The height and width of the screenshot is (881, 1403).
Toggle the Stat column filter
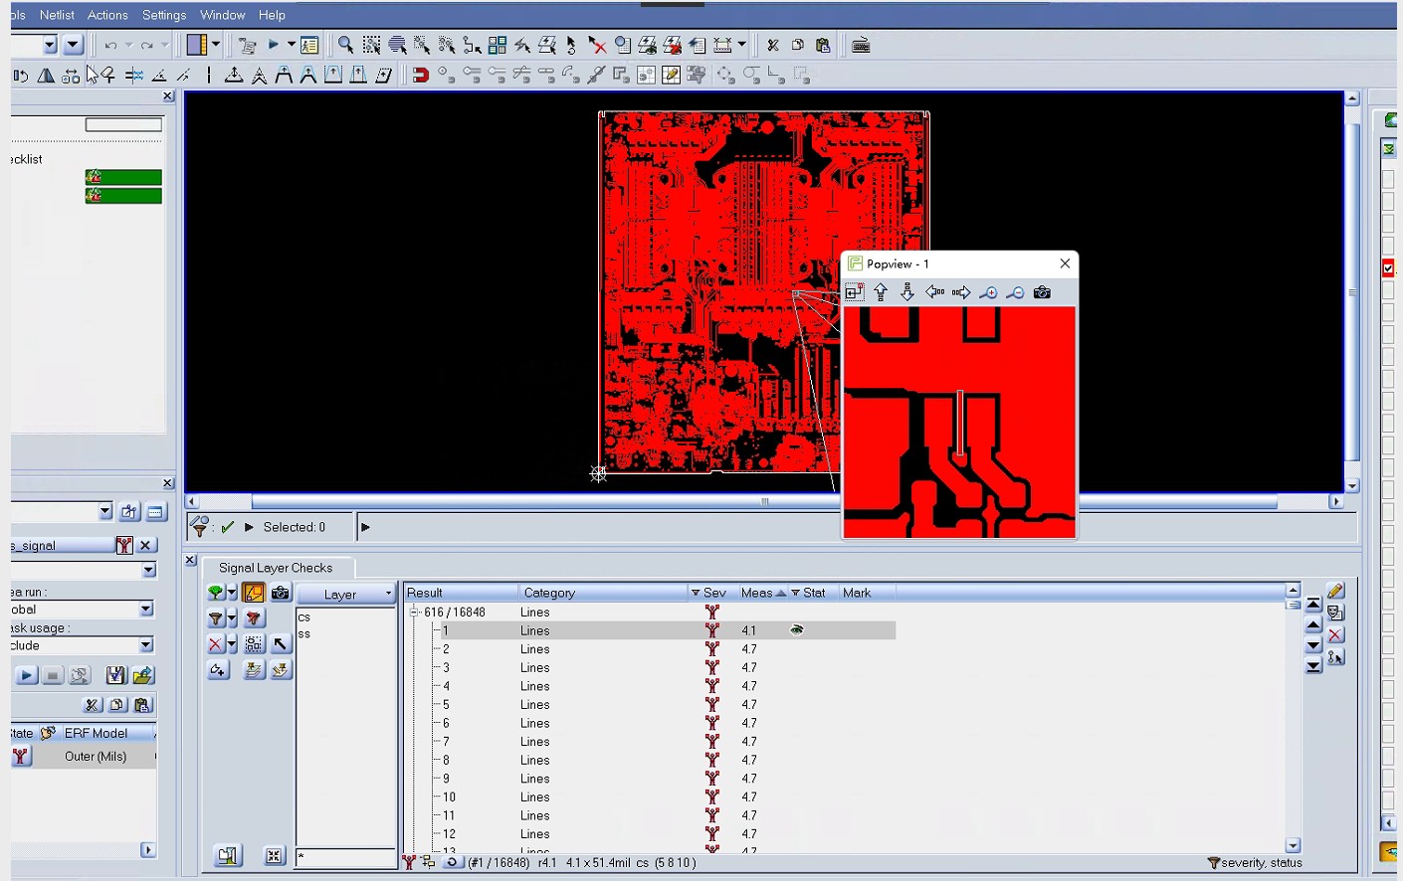click(x=796, y=593)
